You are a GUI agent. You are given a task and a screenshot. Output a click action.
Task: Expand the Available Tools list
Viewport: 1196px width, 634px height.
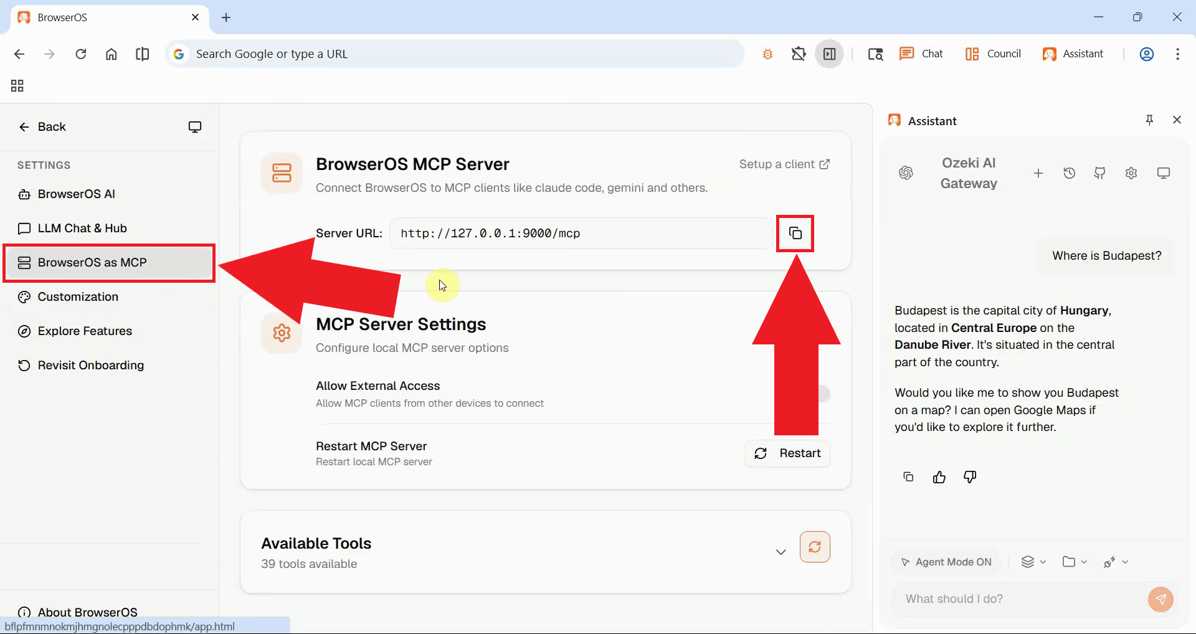pyautogui.click(x=781, y=551)
